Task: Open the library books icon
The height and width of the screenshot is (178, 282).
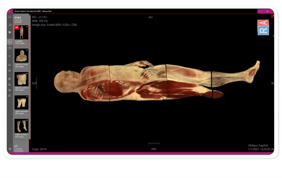Action: pyautogui.click(x=10, y=32)
